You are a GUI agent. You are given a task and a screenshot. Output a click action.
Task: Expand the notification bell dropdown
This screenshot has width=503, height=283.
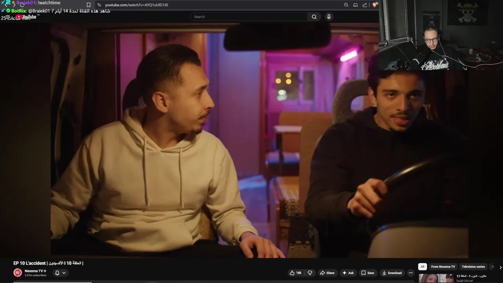click(x=60, y=273)
